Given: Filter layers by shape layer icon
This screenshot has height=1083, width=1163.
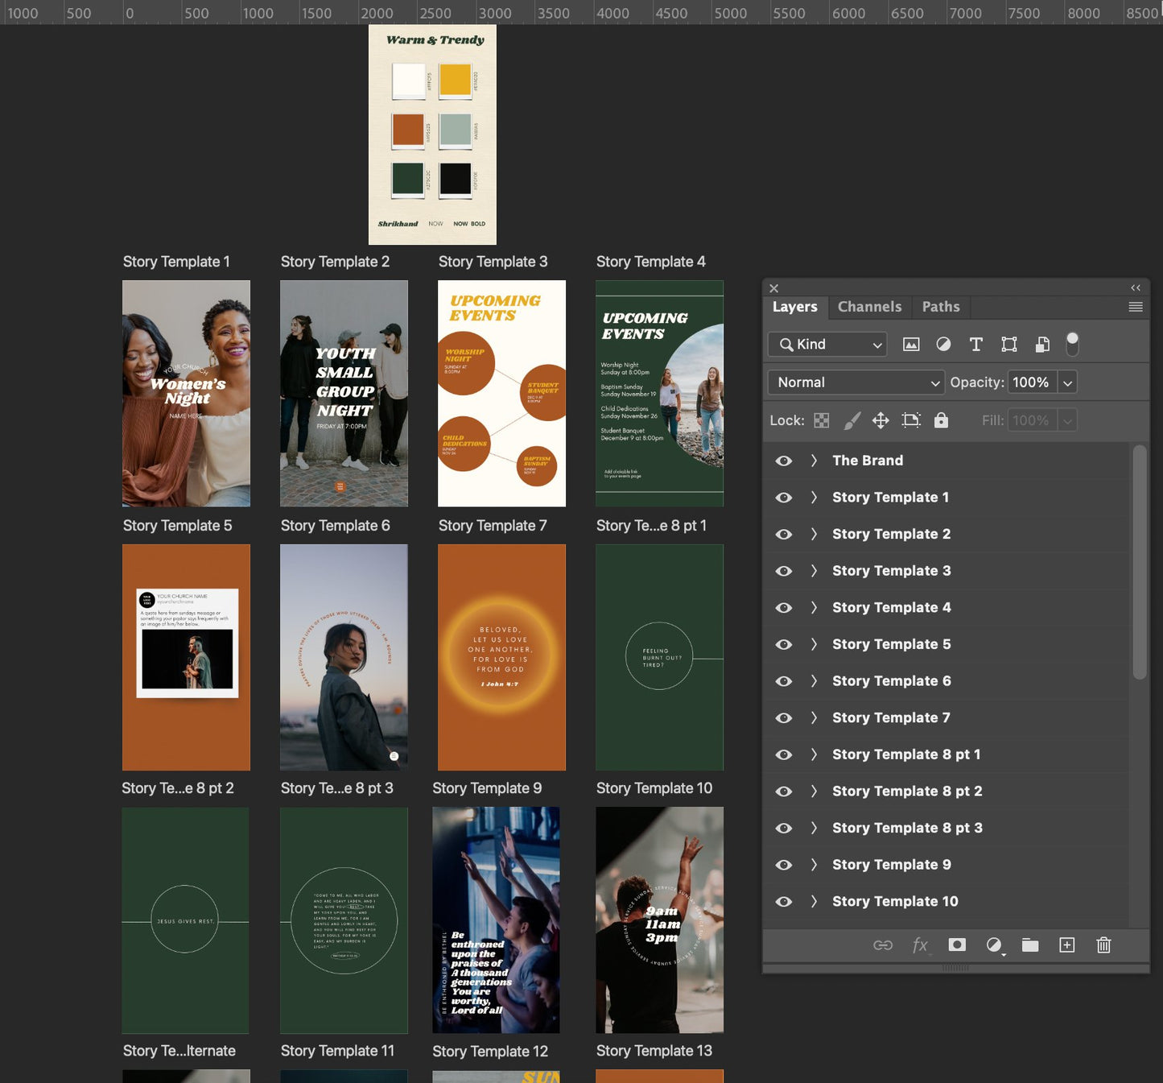Looking at the screenshot, I should 1008,345.
